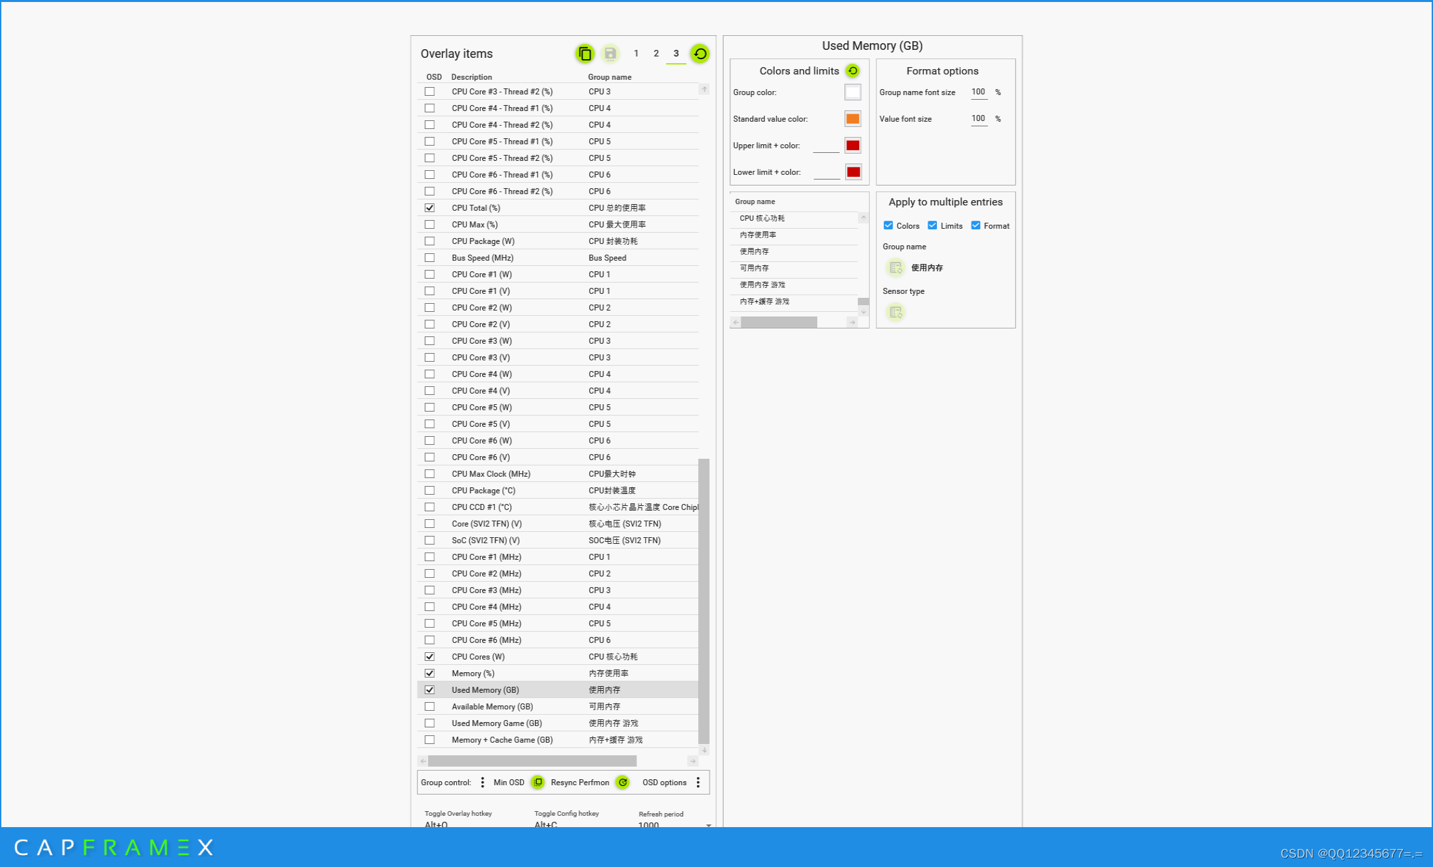This screenshot has height=867, width=1433.
Task: Open the OSD options three-dot menu
Action: 698,783
